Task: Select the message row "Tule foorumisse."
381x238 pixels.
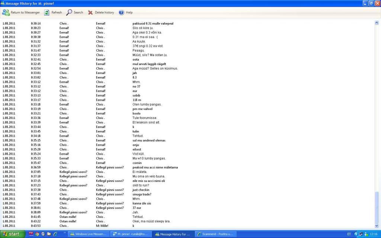Action: (x=145, y=118)
